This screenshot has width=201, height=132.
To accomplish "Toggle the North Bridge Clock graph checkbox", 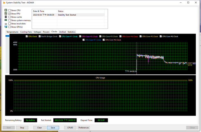I will click(40, 36).
